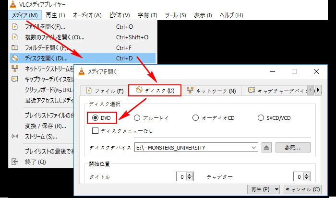Viewport: 336px width, 198px height.
Task: Open the ツール (S) menu
Action: (x=175, y=15)
